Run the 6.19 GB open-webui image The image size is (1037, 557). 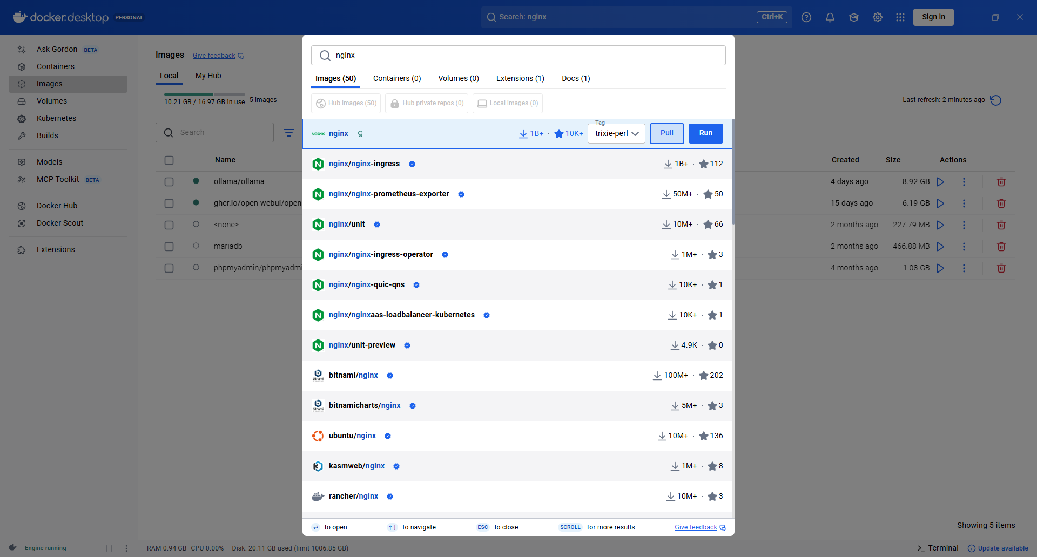click(x=940, y=203)
